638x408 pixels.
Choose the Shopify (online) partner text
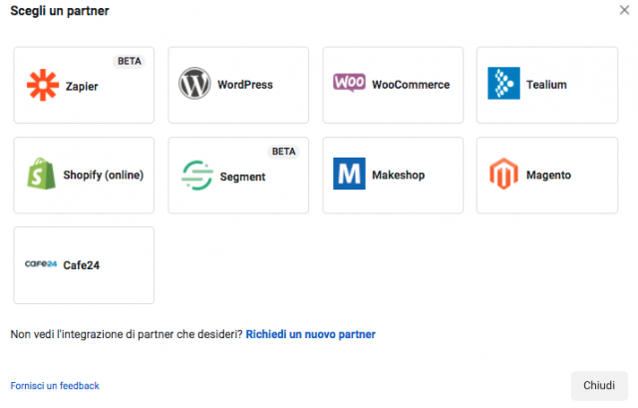click(104, 176)
